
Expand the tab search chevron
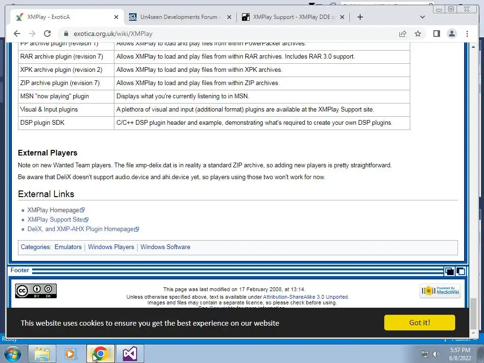tap(423, 17)
